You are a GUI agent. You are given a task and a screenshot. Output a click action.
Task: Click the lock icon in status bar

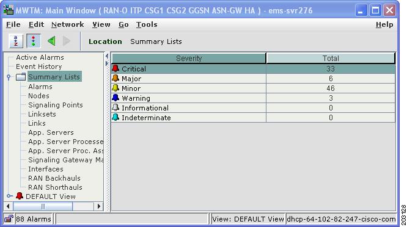pyautogui.click(x=9, y=219)
